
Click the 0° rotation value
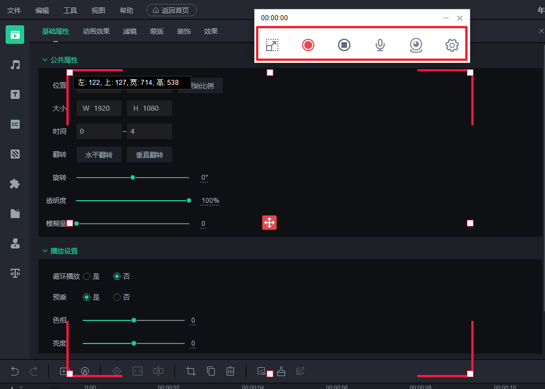[204, 178]
